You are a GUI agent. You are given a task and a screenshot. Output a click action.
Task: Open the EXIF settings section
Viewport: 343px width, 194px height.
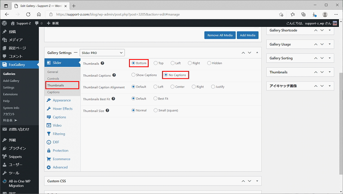point(57,142)
